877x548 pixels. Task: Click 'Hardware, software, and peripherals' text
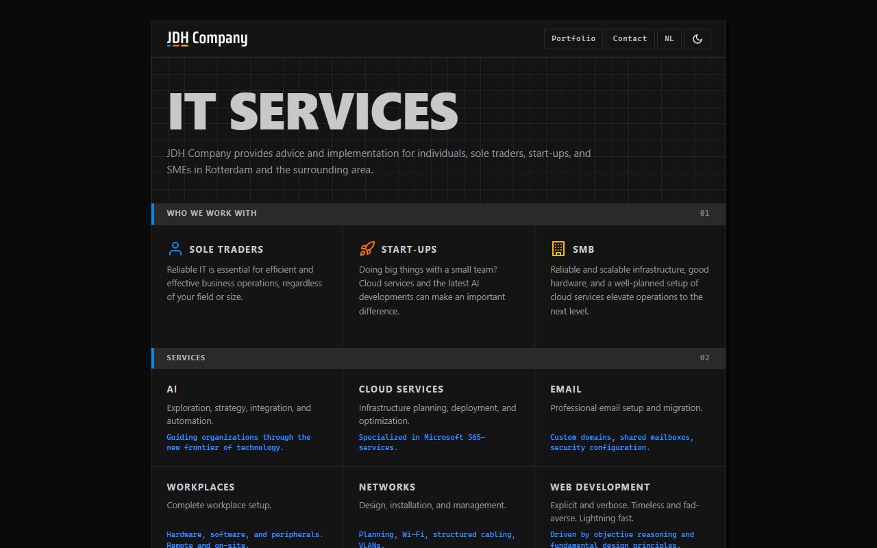[x=245, y=540]
